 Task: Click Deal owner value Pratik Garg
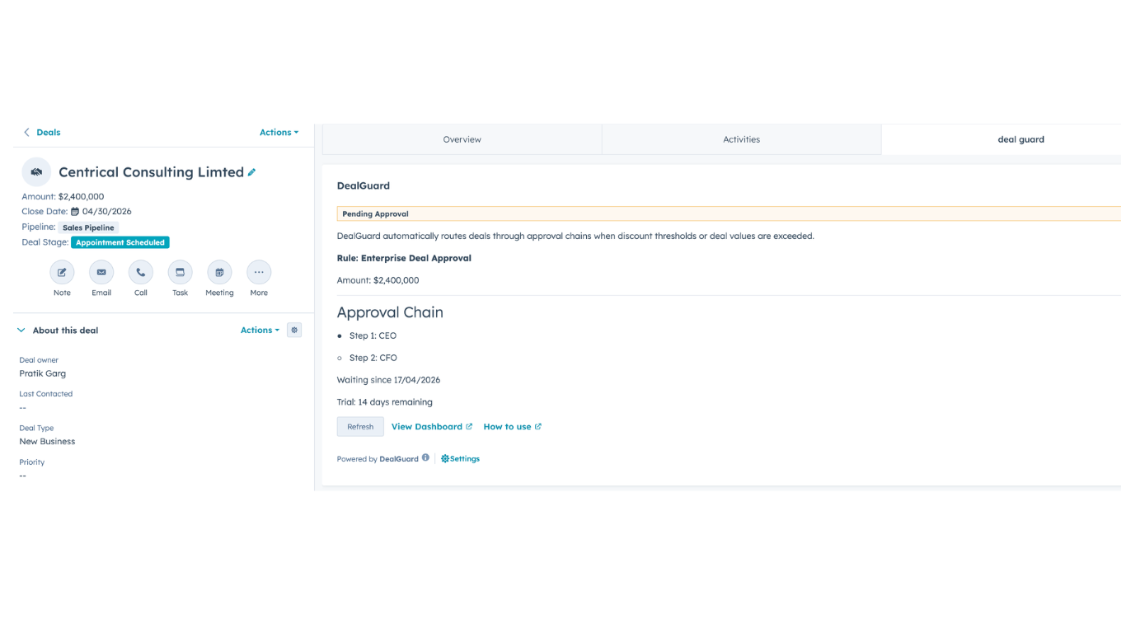pyautogui.click(x=43, y=373)
